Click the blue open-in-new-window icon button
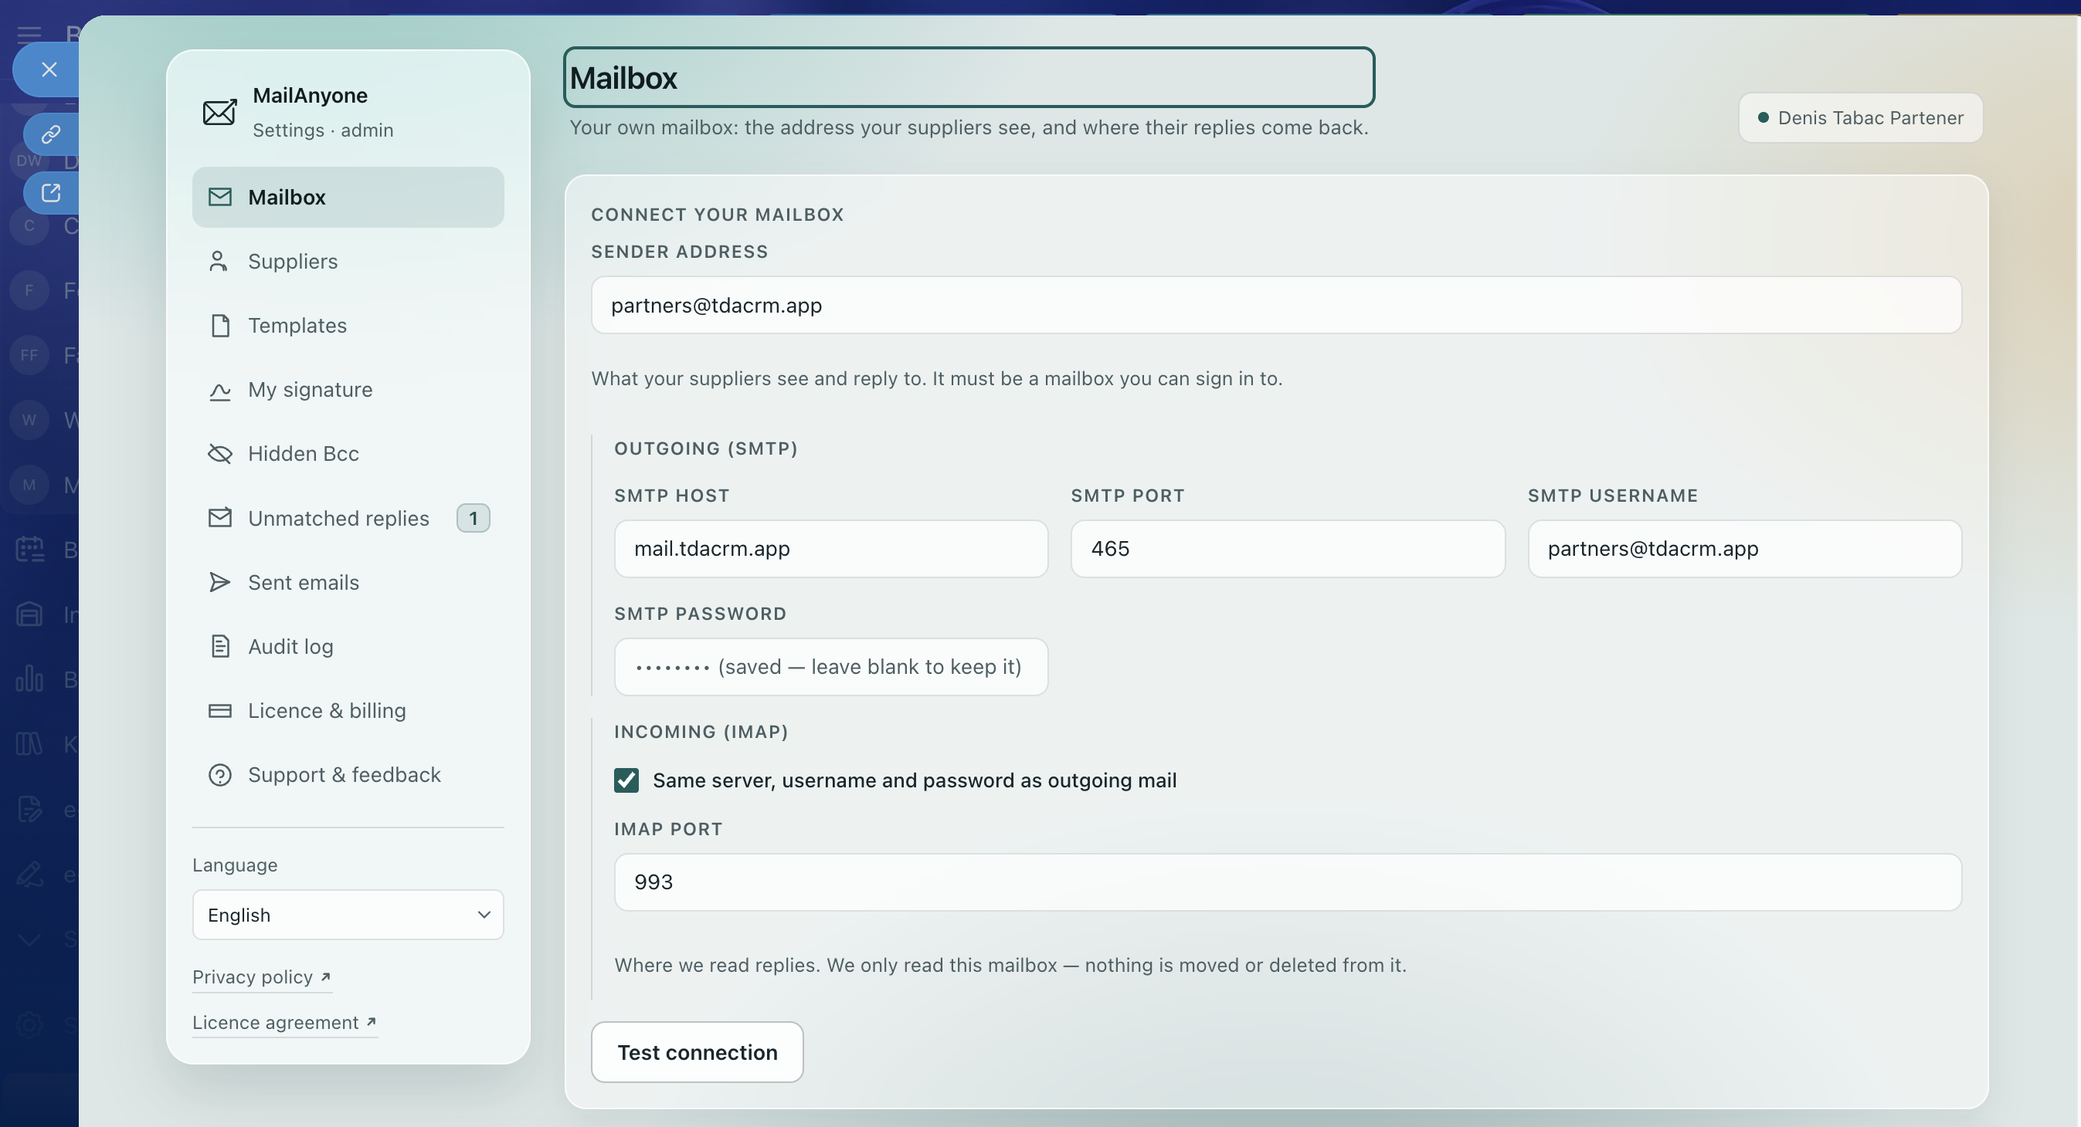Viewport: 2081px width, 1127px height. tap(51, 192)
